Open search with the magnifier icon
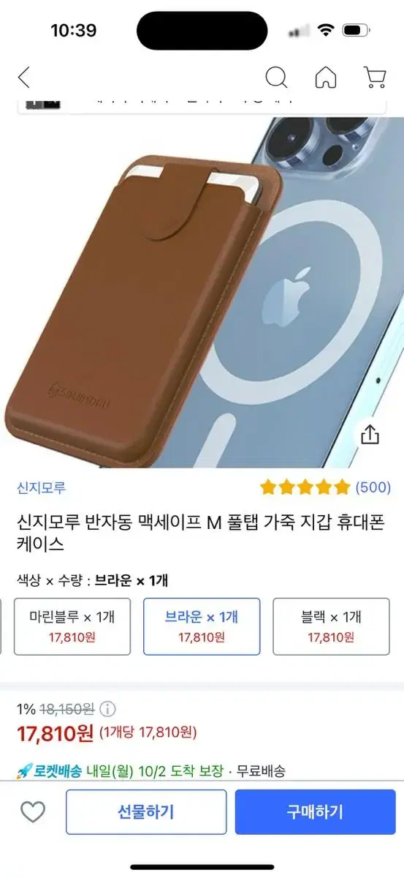This screenshot has width=404, height=878. tap(276, 77)
